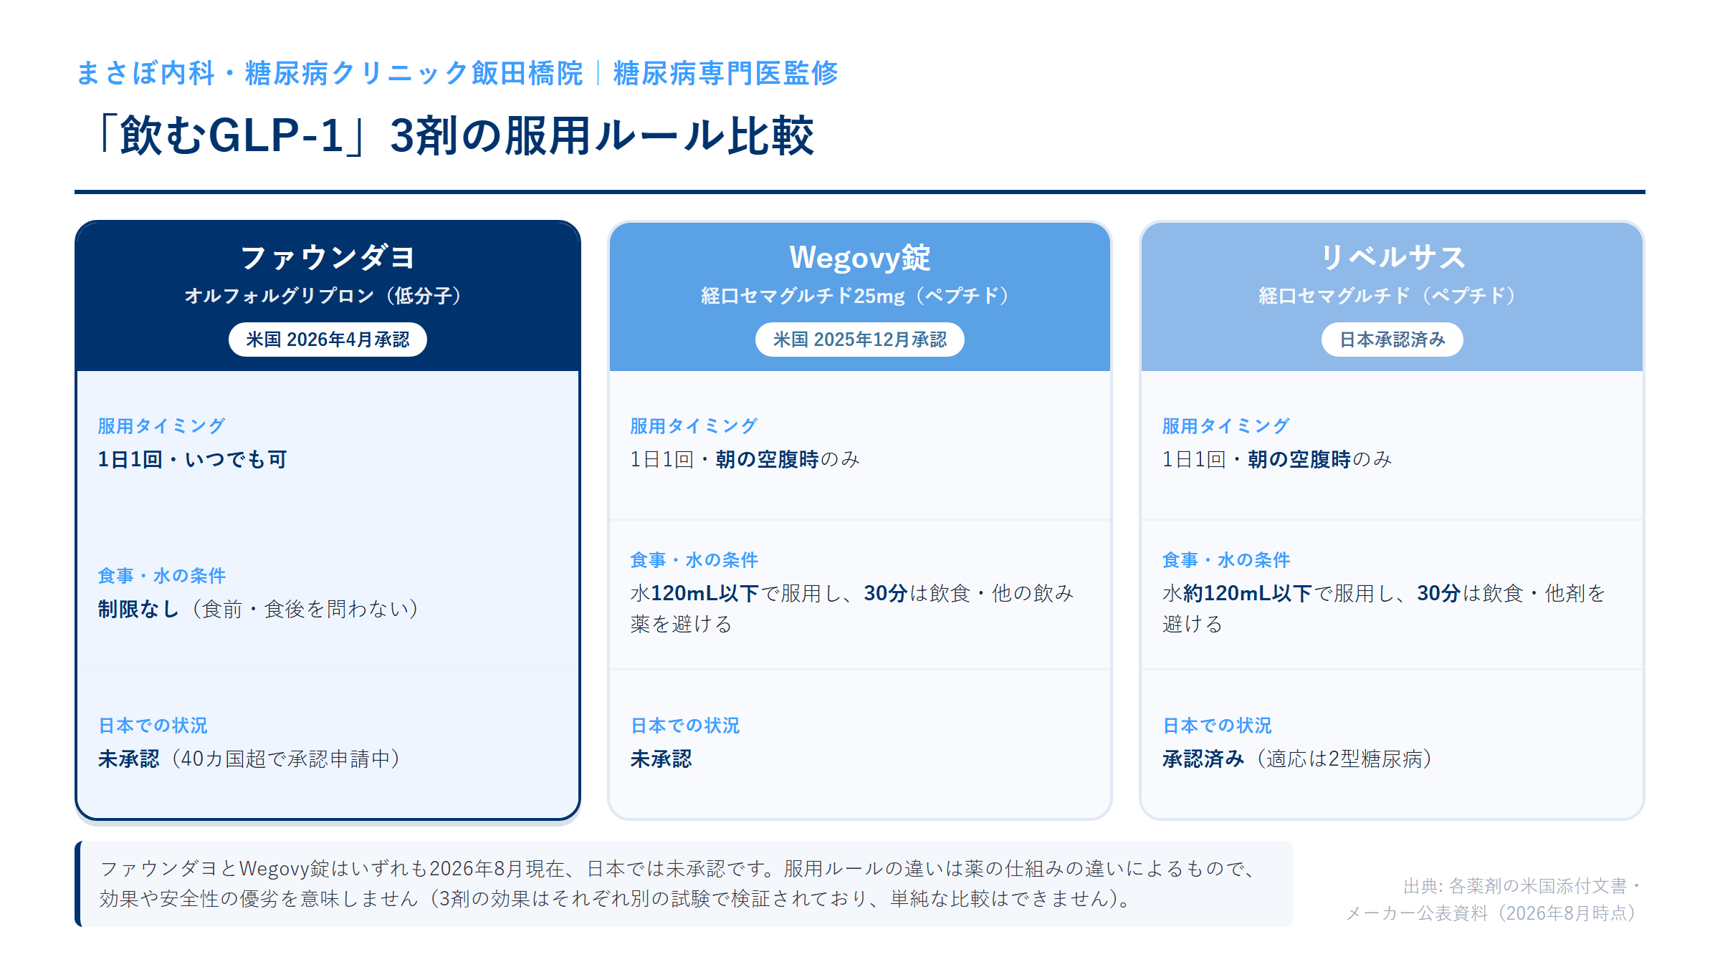Click Wegovy錠 timing '1日1回・朝の空腹時のみ'
Image resolution: width=1720 pixels, height=967 pixels.
click(745, 459)
